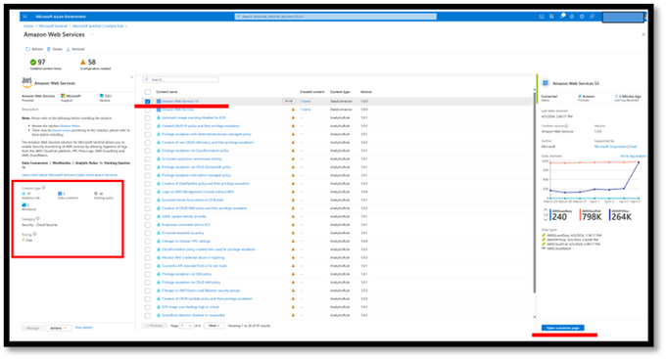Click the content Search field
This screenshot has width=666, height=359.
coord(180,80)
